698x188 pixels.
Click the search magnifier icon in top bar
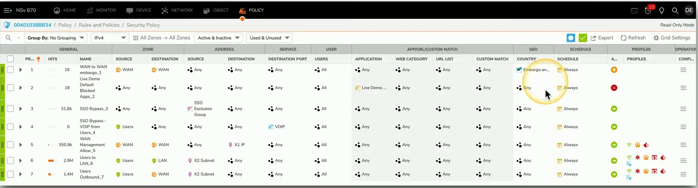(675, 11)
